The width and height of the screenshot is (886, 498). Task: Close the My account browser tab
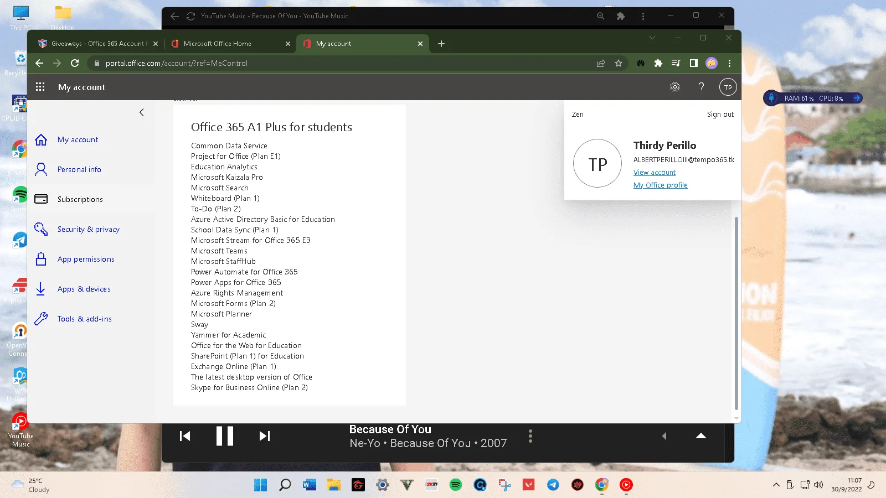(420, 44)
